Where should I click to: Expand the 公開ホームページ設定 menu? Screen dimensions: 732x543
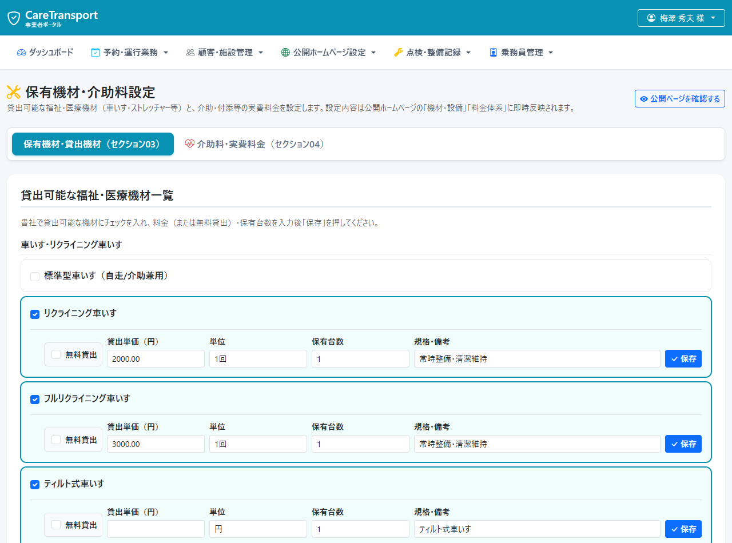(329, 53)
